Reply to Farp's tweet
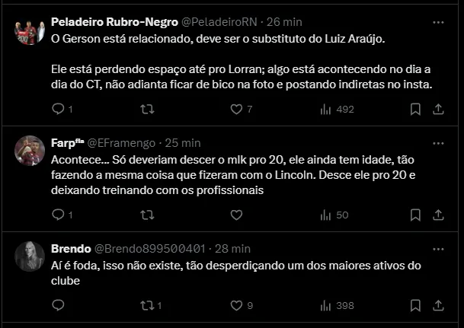The width and height of the screenshot is (464, 328). pyautogui.click(x=59, y=215)
